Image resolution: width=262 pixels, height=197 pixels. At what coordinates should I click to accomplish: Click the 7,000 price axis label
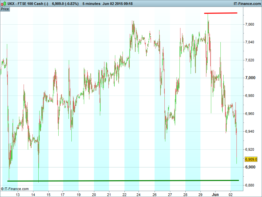[x=250, y=78]
